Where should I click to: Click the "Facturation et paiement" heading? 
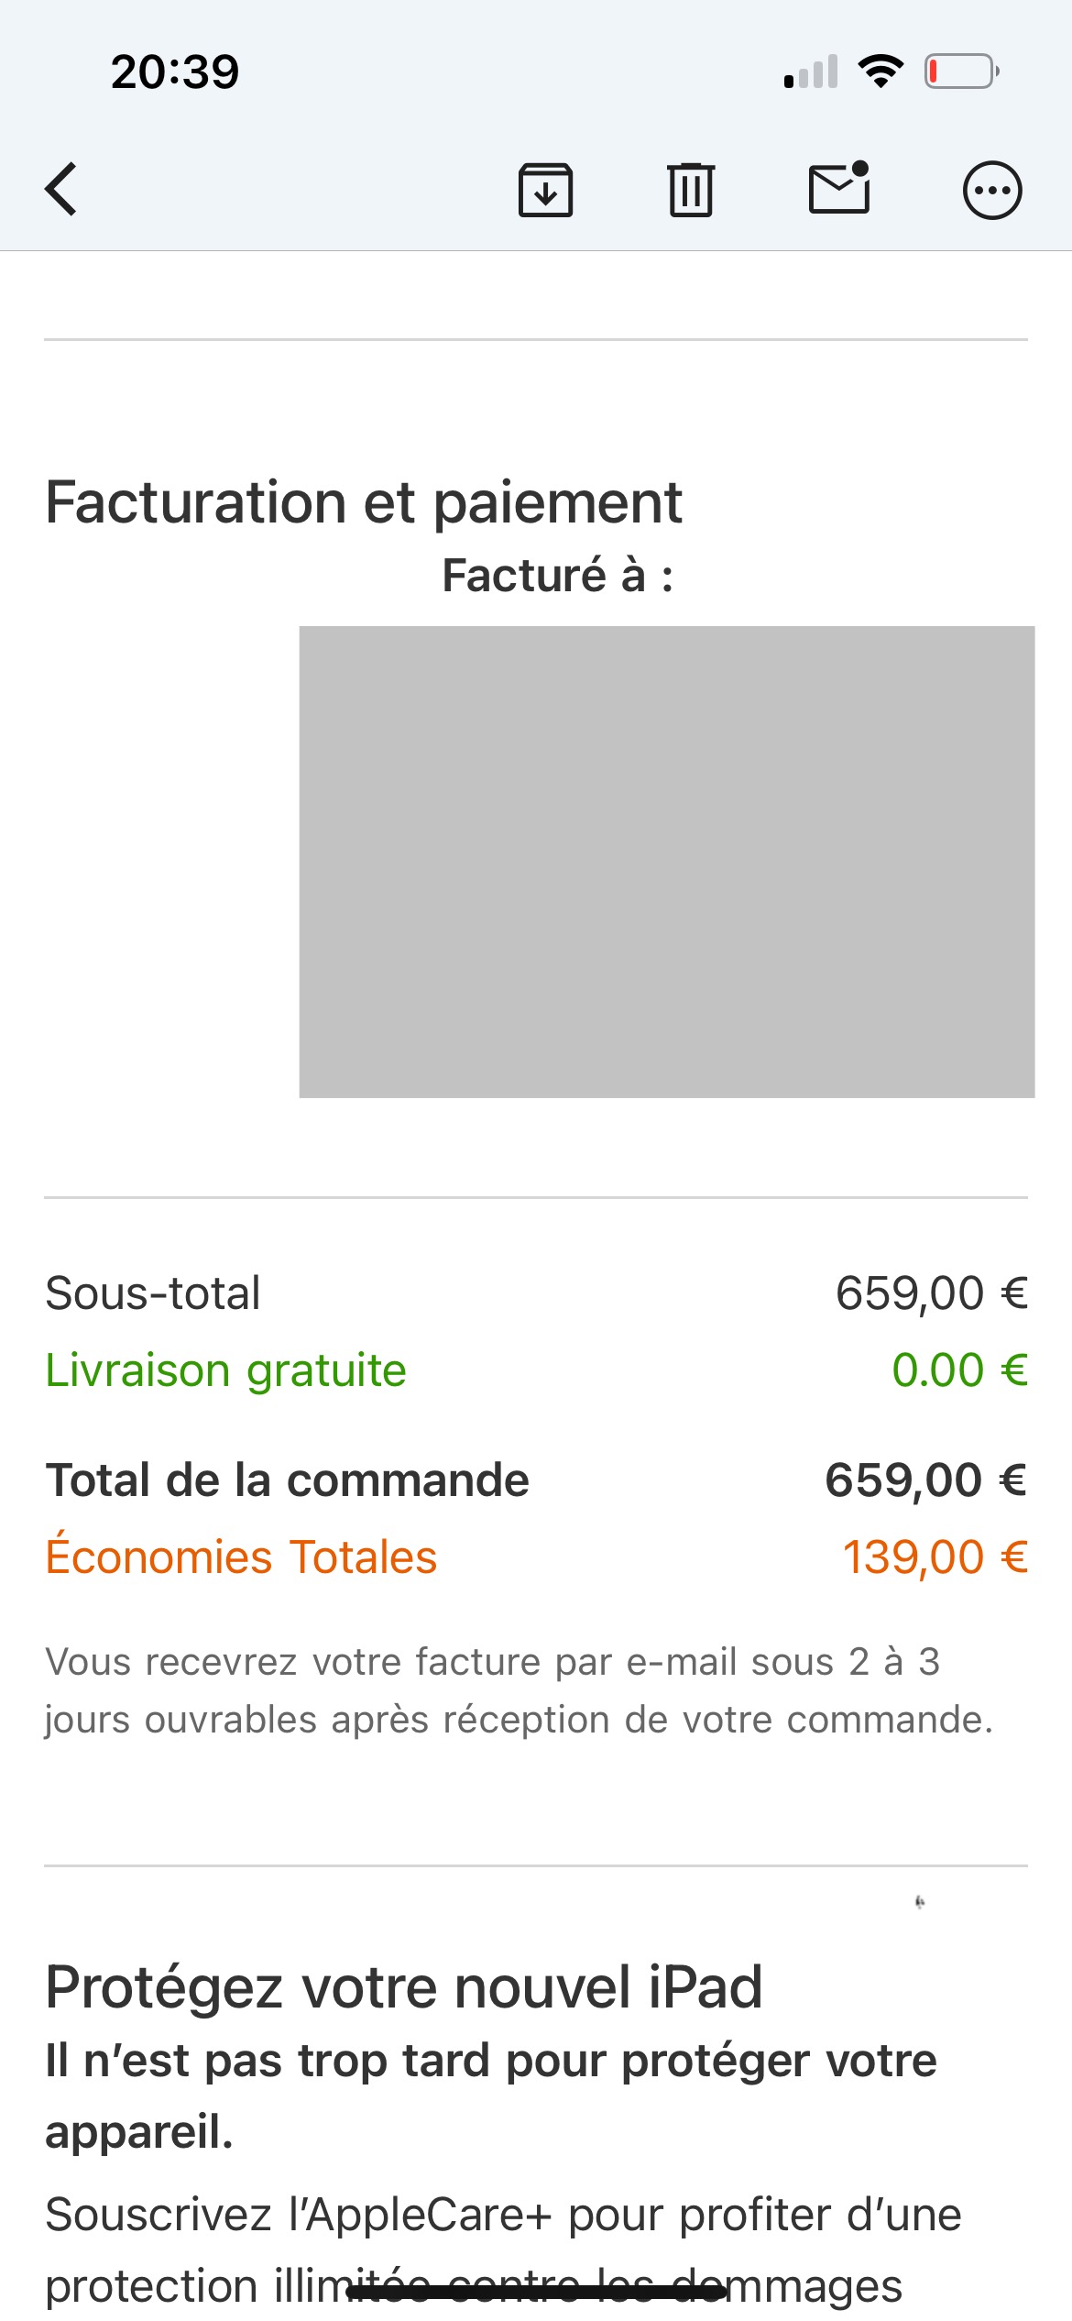click(364, 502)
